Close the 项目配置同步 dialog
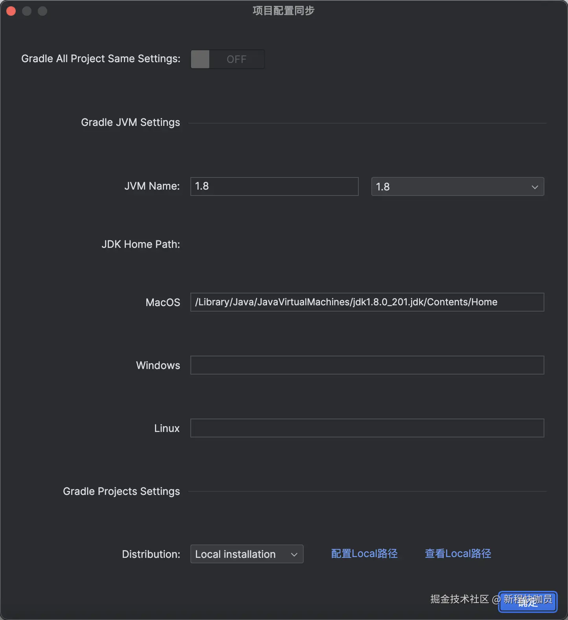The image size is (568, 620). pyautogui.click(x=11, y=11)
